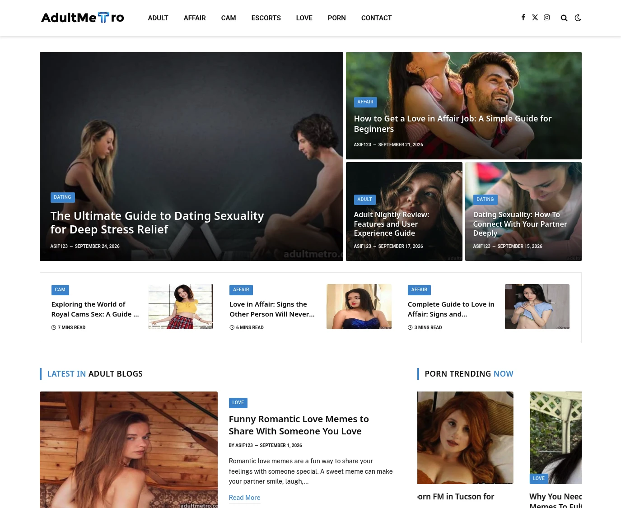Open 'Funny Romantic Love Memes' article title
Image resolution: width=621 pixels, height=508 pixels.
tap(299, 425)
